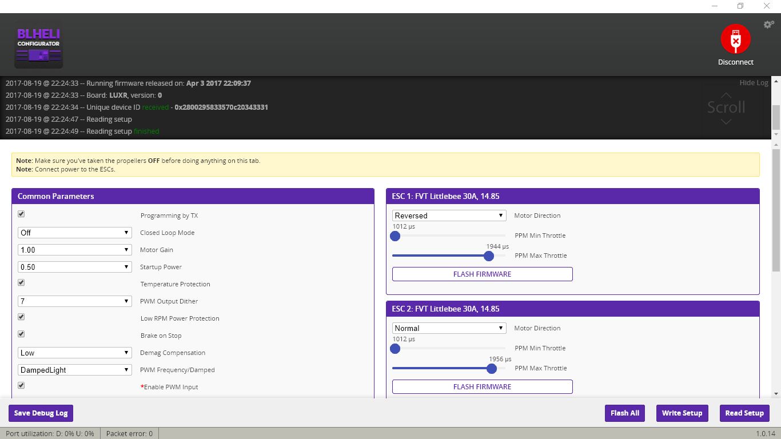Open the Startup Power dropdown
The height and width of the screenshot is (439, 781).
pyautogui.click(x=75, y=267)
